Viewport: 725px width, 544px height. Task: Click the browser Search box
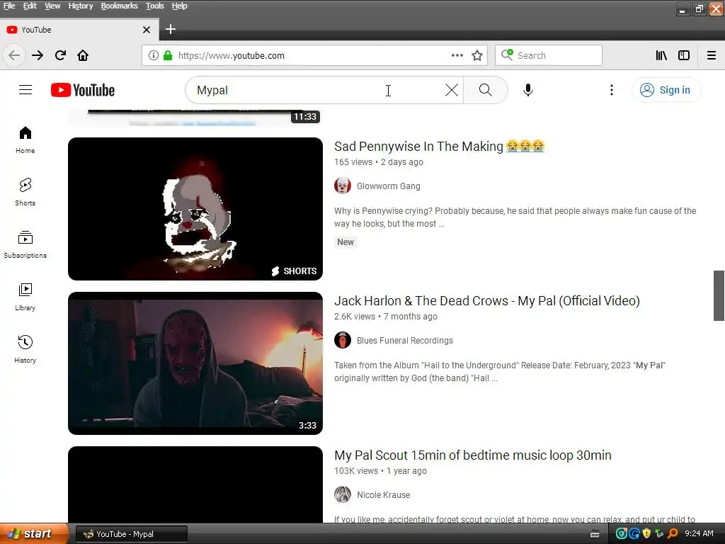click(549, 55)
